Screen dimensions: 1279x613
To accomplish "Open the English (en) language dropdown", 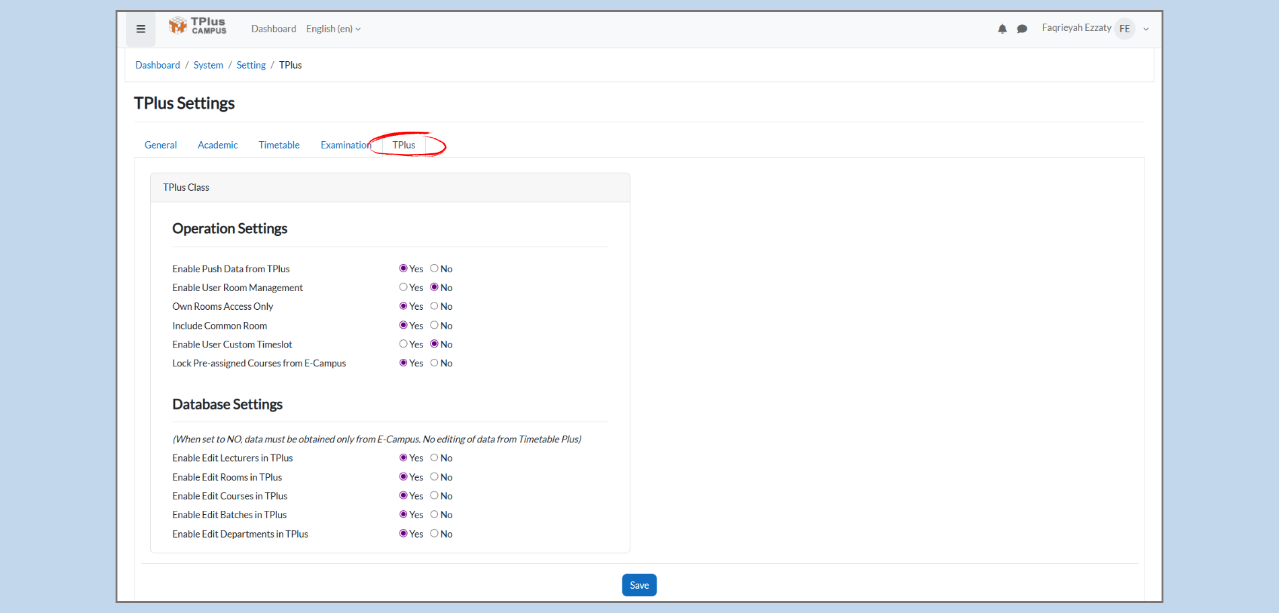I will (x=333, y=29).
